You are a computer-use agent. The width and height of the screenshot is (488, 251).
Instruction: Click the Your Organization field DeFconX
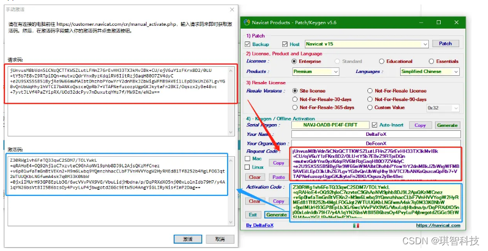[376, 143]
